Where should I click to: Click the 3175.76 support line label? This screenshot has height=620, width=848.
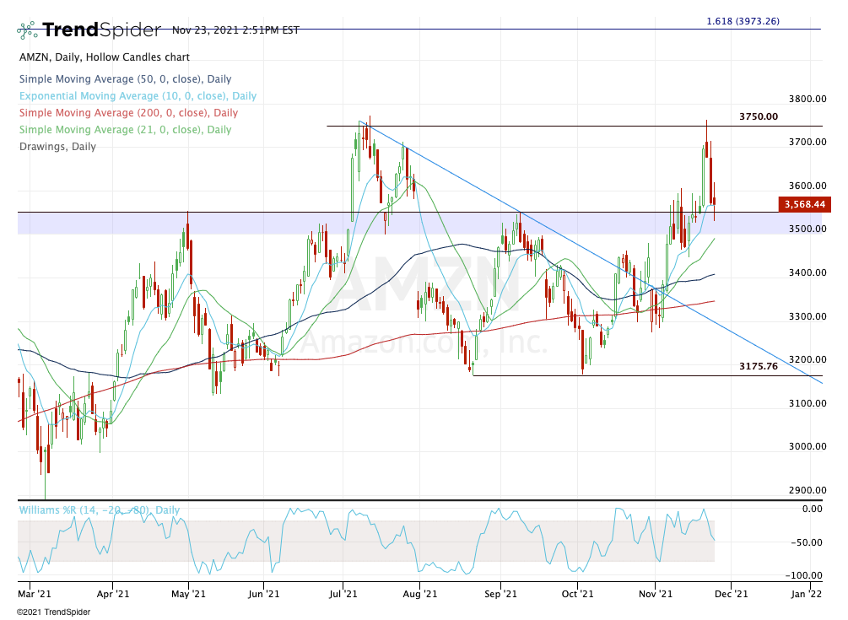tap(759, 366)
